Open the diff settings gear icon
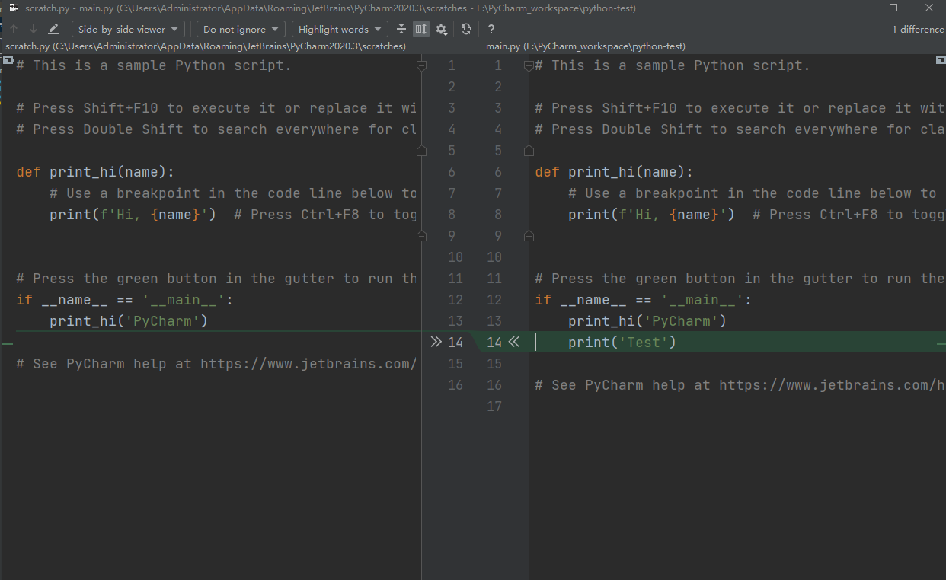Viewport: 946px width, 580px height. click(x=442, y=28)
